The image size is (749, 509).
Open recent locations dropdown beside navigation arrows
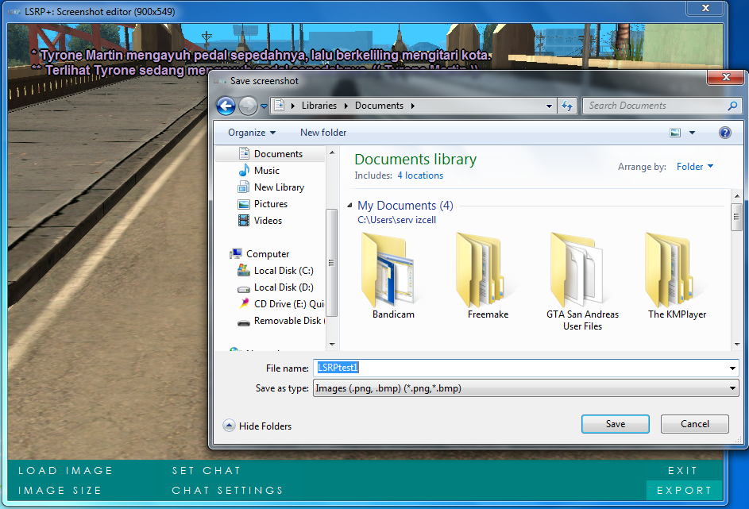pyautogui.click(x=264, y=106)
